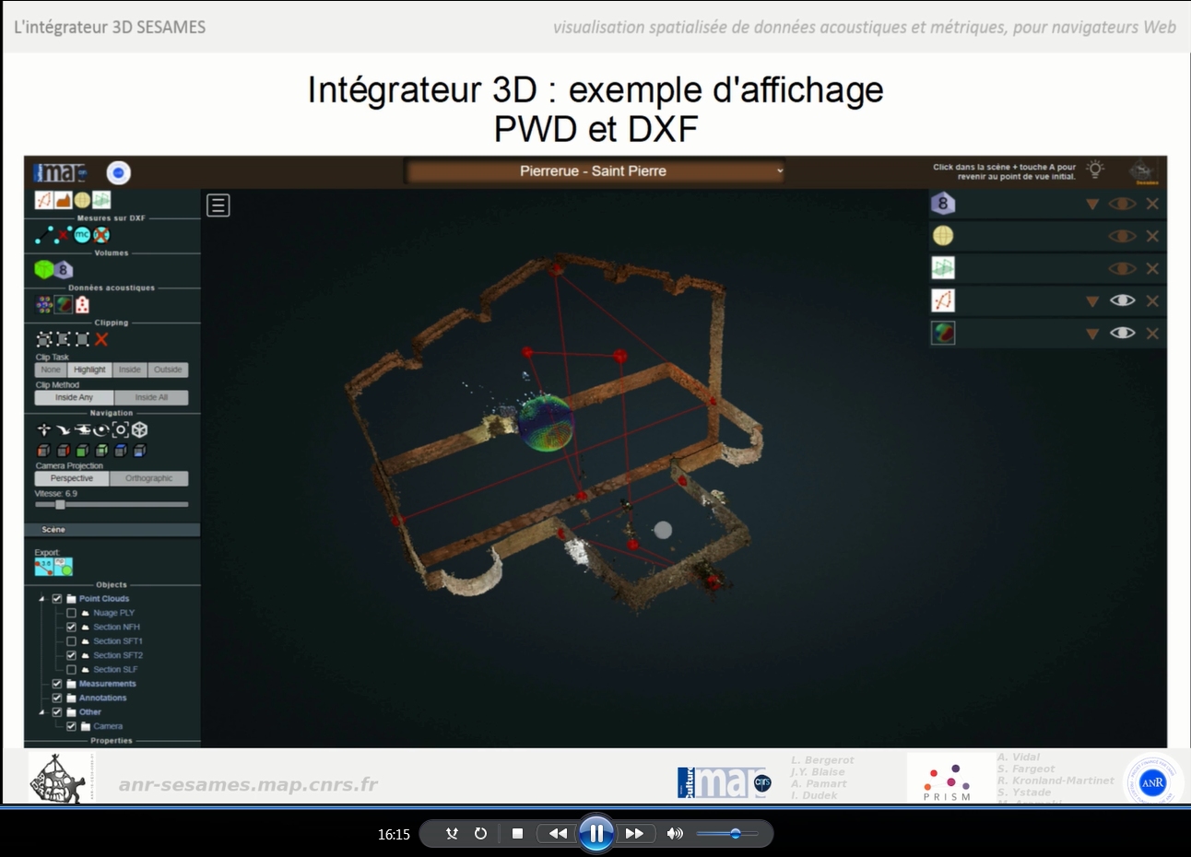Select the green wireframe layer icon in the top-left toolbar
1191x857 pixels.
click(101, 200)
